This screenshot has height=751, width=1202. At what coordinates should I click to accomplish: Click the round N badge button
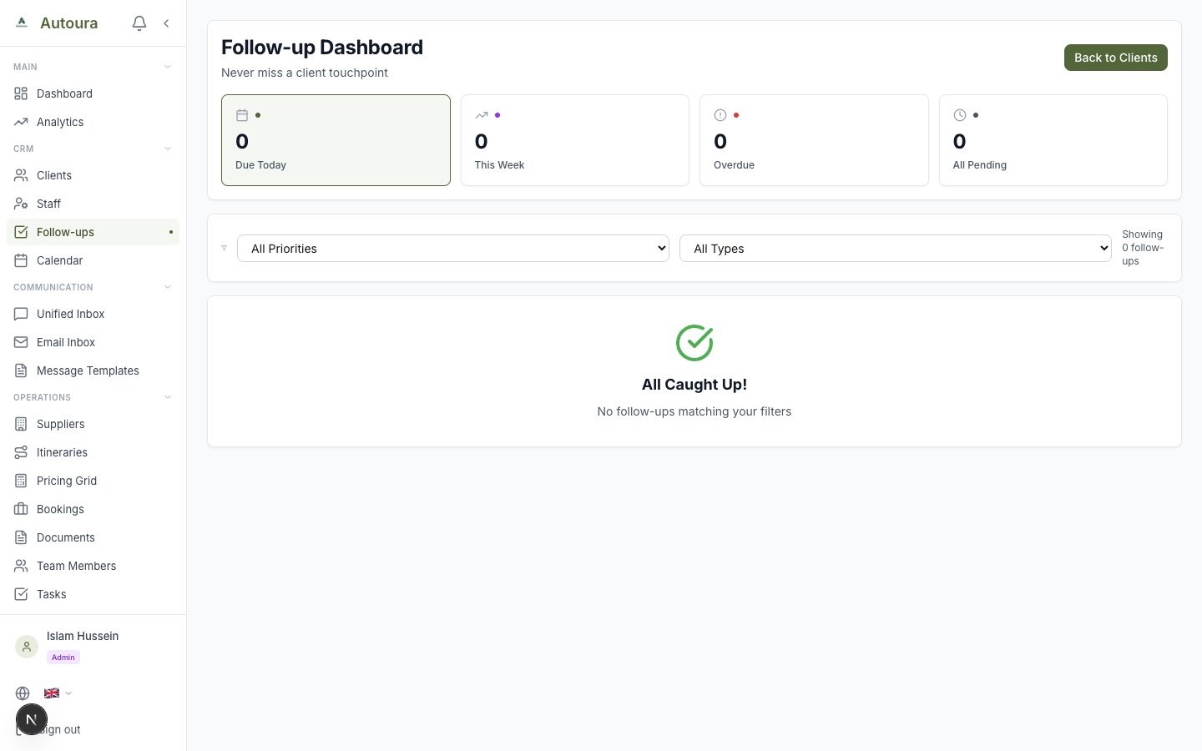point(32,719)
